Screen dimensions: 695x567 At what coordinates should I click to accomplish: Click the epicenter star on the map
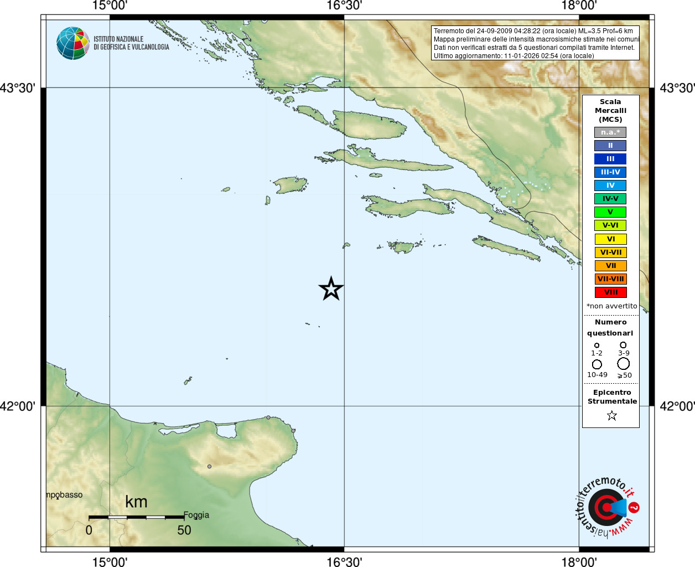click(331, 288)
